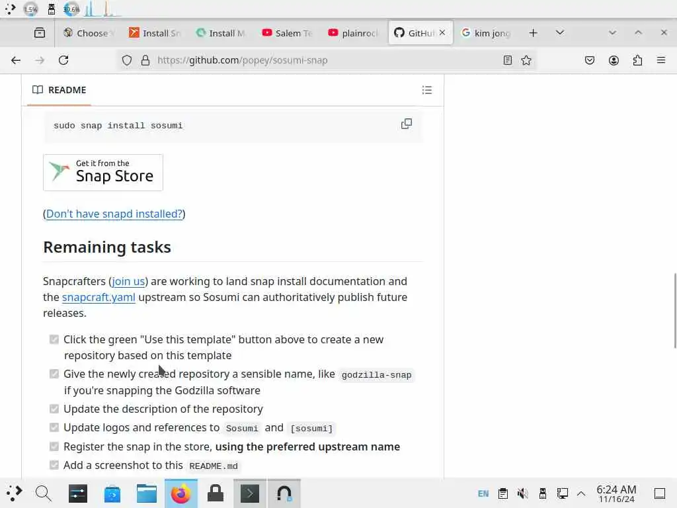The image size is (677, 508).
Task: Open file manager from taskbar
Action: [146, 493]
